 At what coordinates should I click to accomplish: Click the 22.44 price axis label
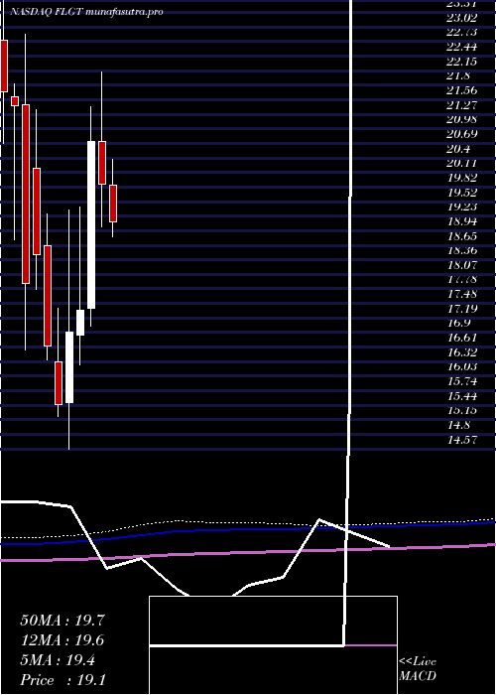tap(462, 47)
